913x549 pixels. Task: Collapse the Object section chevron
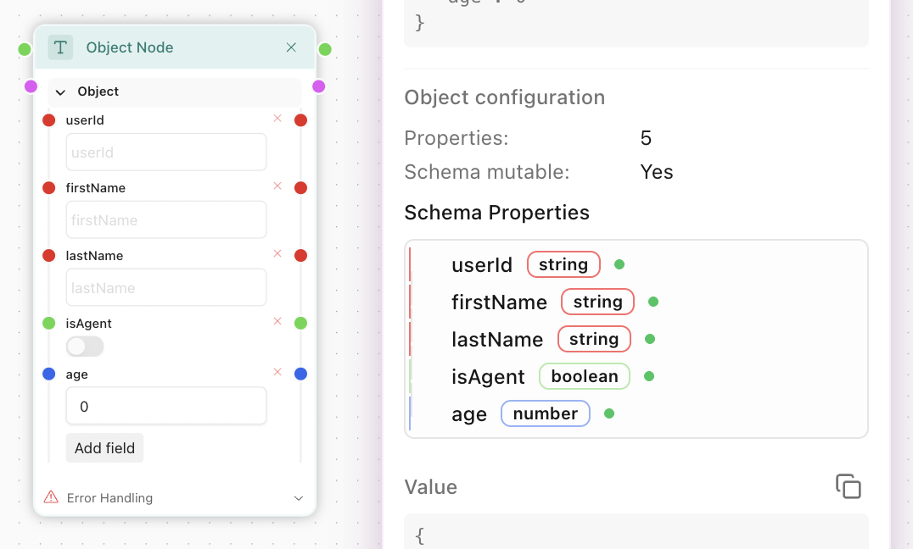point(60,92)
